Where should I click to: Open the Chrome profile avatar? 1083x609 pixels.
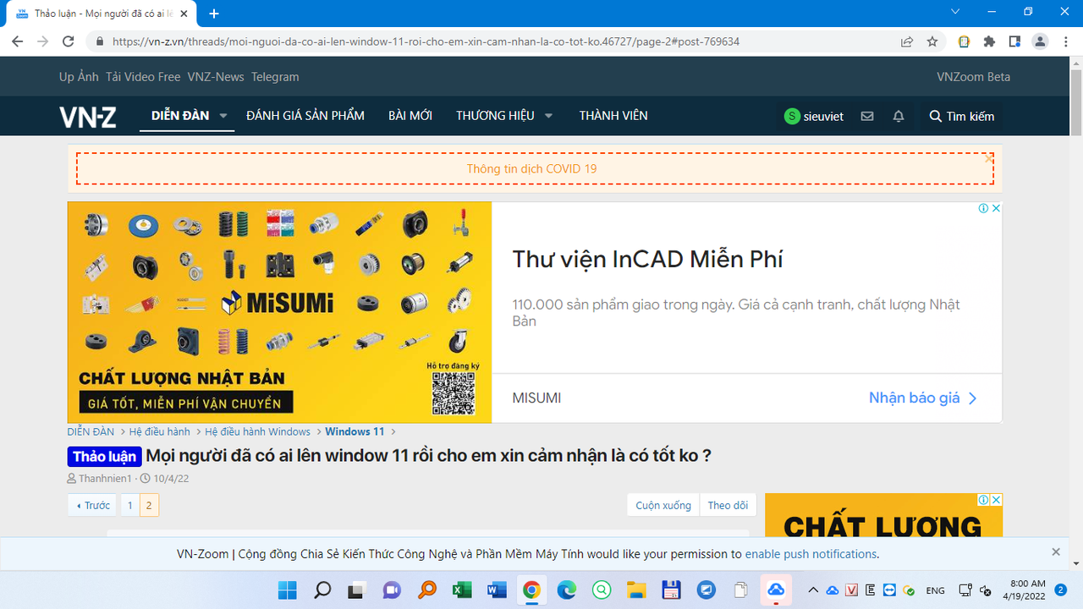tap(1040, 41)
